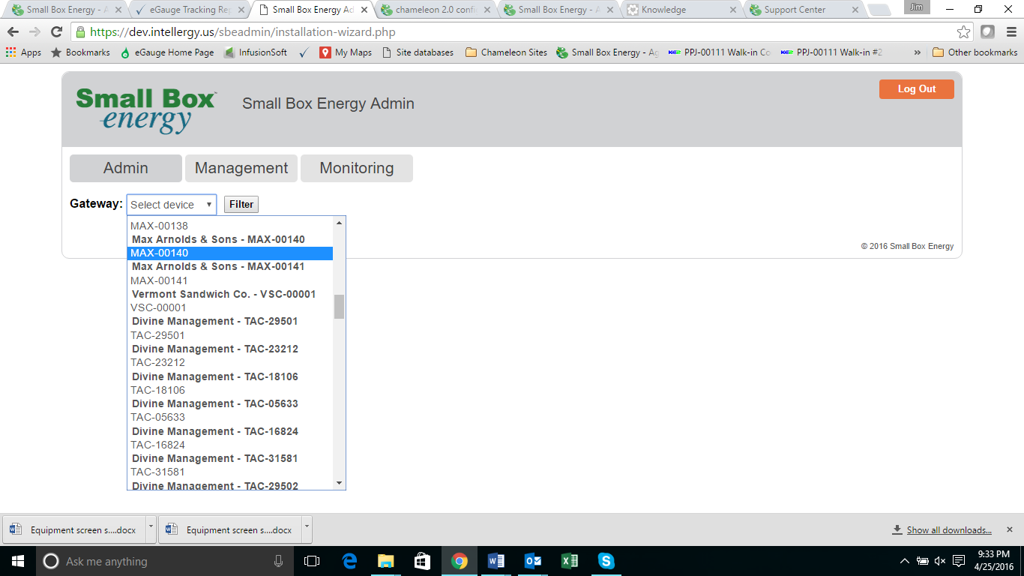The image size is (1024, 576).
Task: Open Task View in the taskbar
Action: click(x=312, y=561)
